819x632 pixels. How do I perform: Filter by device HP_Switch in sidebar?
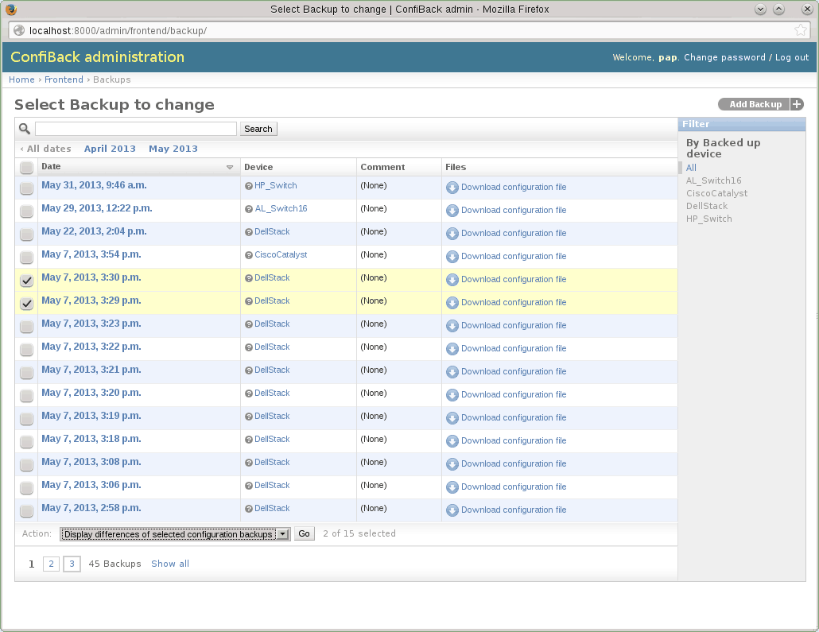coord(708,219)
